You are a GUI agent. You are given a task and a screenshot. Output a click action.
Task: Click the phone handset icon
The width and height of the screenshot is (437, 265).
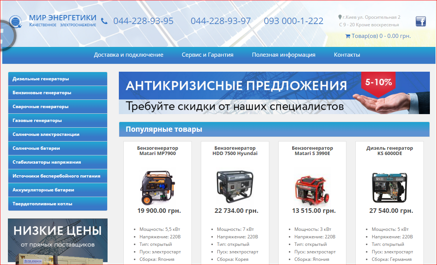[x=104, y=21]
